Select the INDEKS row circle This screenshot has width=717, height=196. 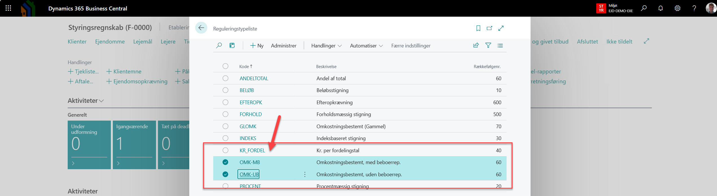pos(225,138)
